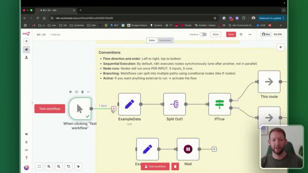Open the workflow three-dot options menu
The height and width of the screenshot is (173, 308).
point(250,34)
